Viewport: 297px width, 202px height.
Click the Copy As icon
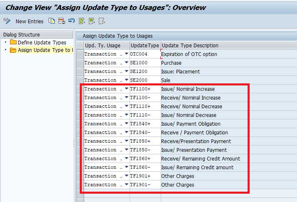coord(52,21)
